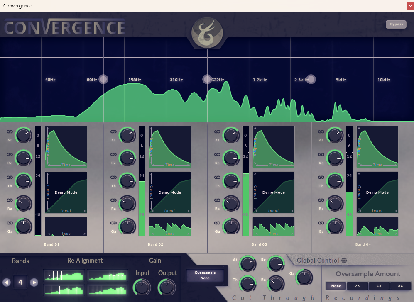This screenshot has height=302, width=414.
Task: Click the Global Control globe icon
Action: tap(344, 261)
